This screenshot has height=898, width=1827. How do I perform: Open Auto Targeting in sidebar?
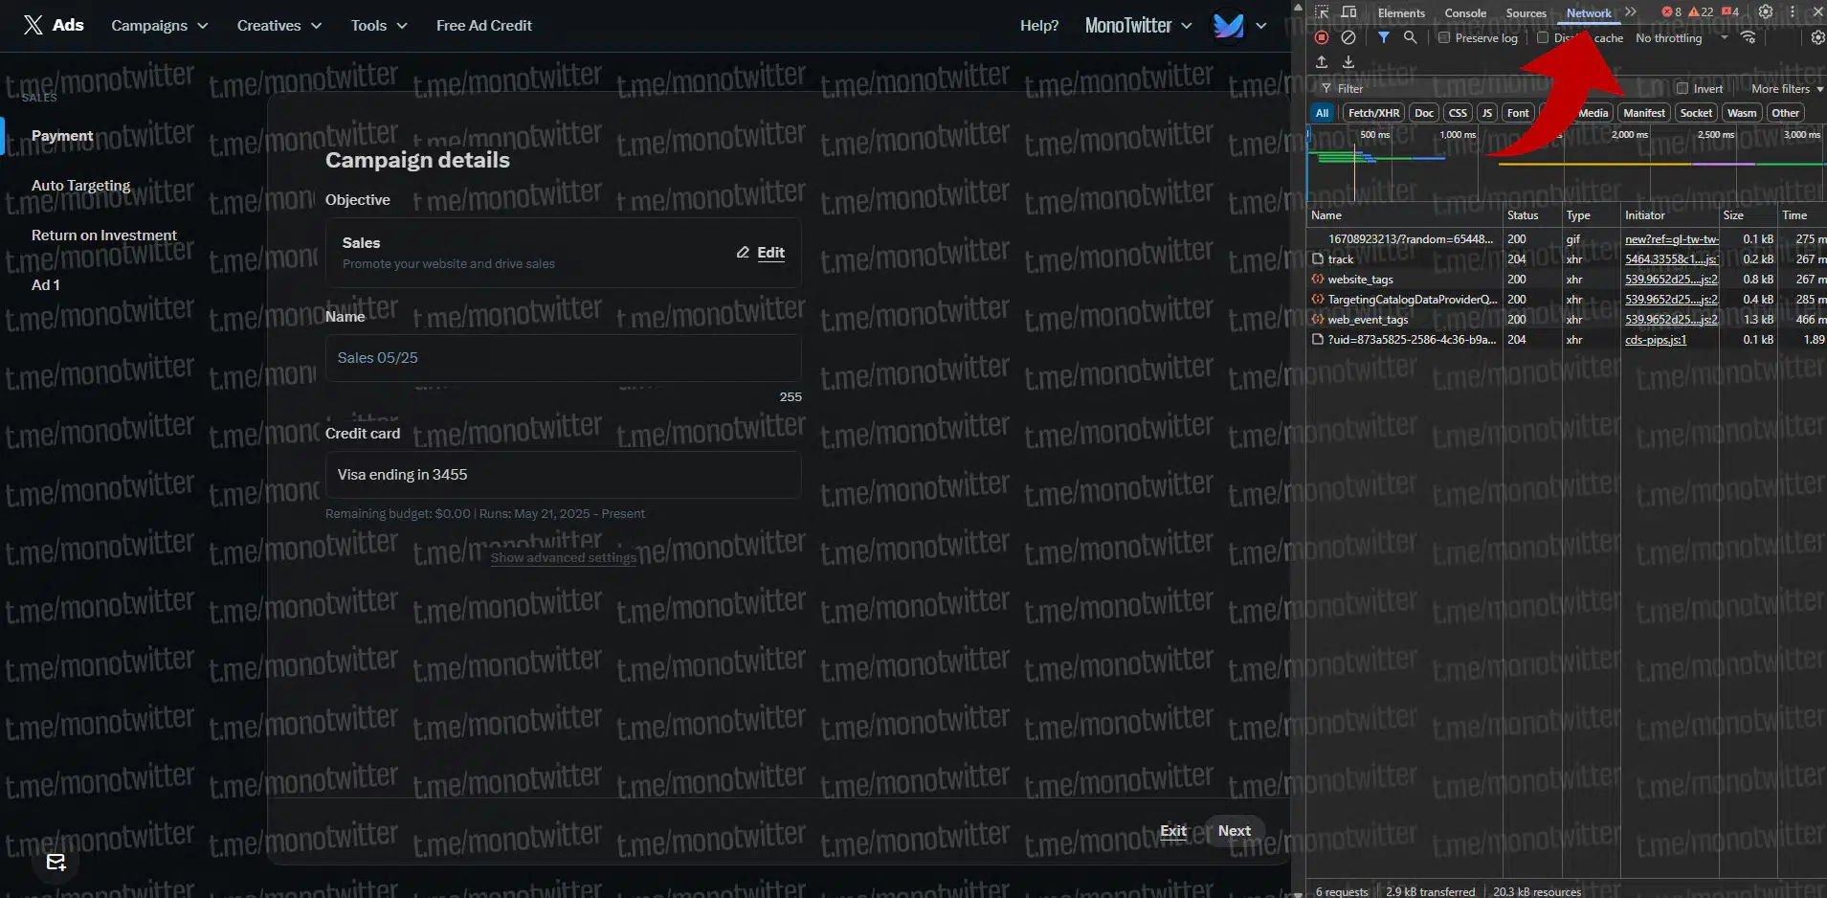tap(81, 186)
